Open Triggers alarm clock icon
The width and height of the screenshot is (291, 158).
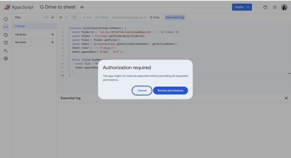pyautogui.click(x=6, y=43)
